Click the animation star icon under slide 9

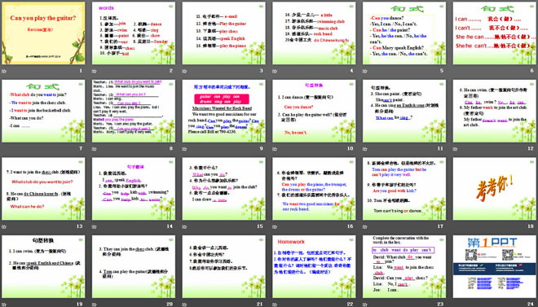(184, 149)
